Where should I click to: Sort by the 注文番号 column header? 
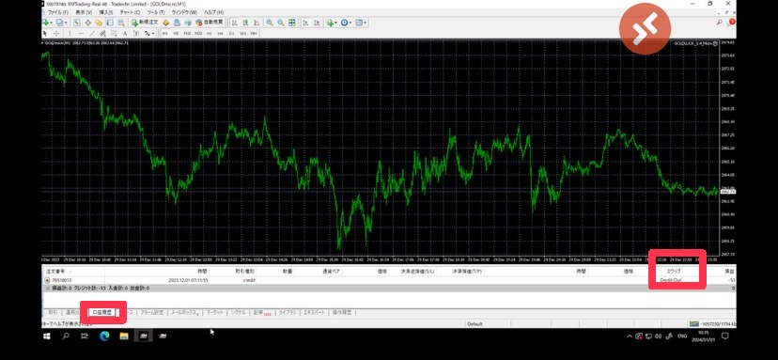click(x=54, y=272)
